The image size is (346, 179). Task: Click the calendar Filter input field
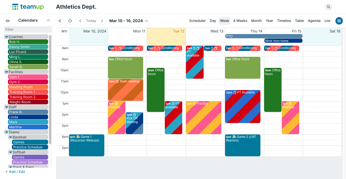[28, 29]
